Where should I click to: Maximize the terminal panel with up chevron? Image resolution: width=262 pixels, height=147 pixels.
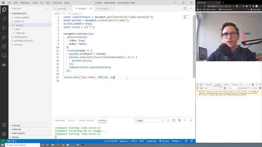point(185,120)
